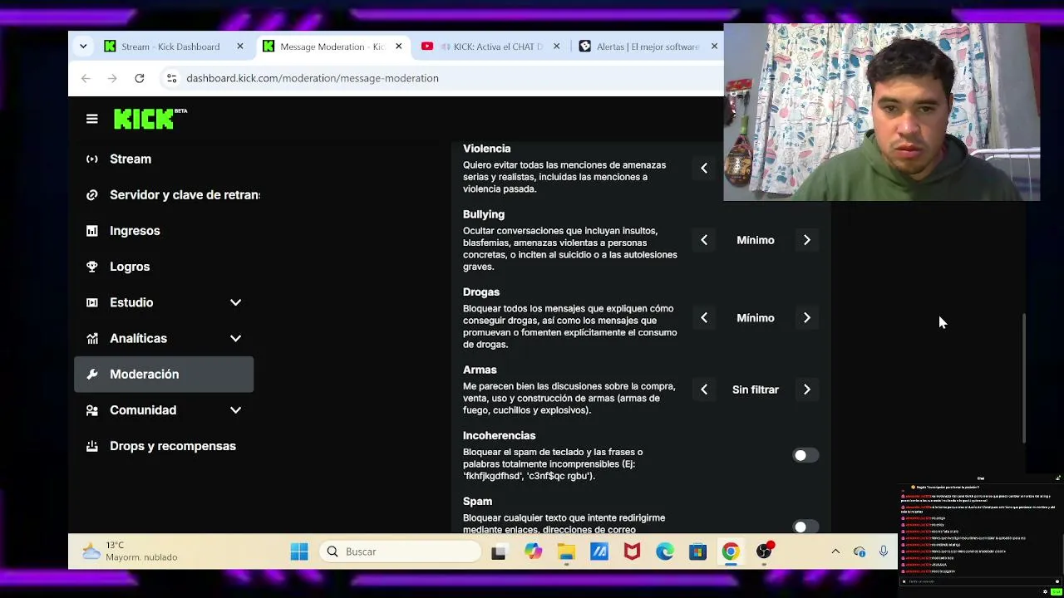Click the right arrow for Armas filter
The width and height of the screenshot is (1064, 598).
[806, 390]
